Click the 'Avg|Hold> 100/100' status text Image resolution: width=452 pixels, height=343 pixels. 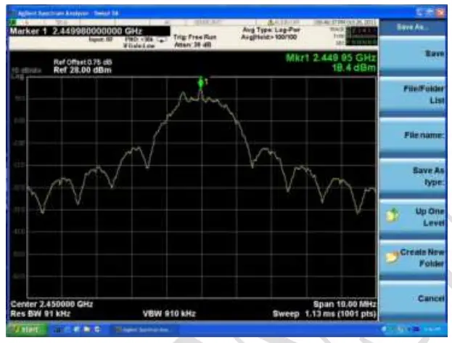[x=269, y=37]
